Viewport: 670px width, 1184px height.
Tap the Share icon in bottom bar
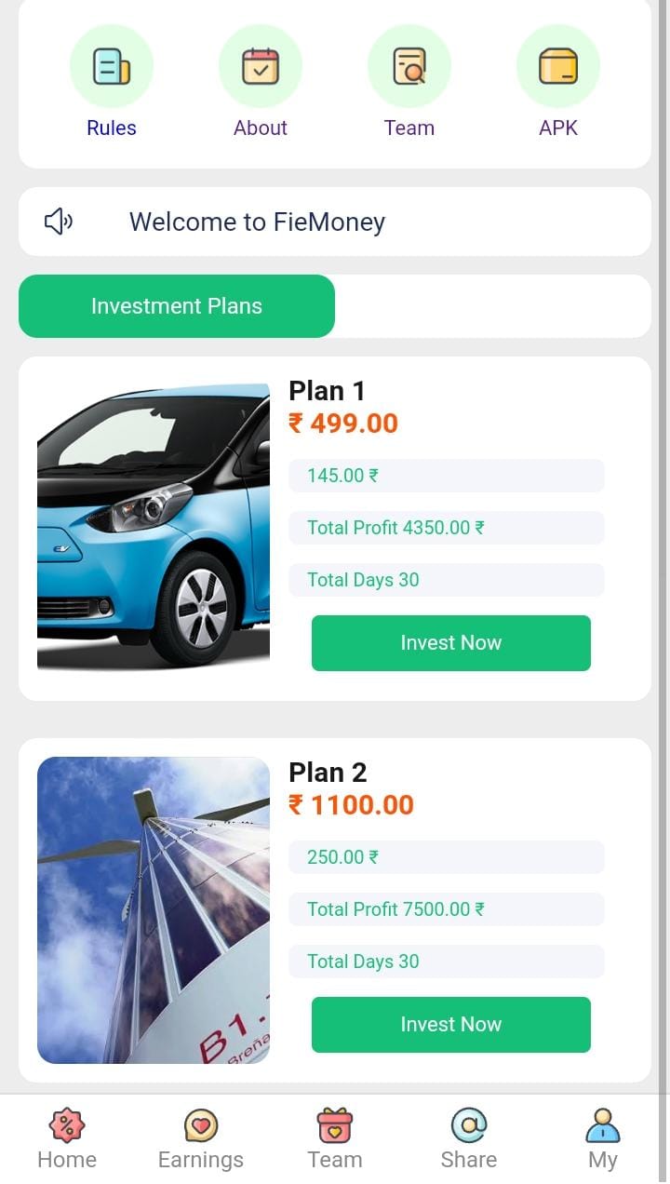click(469, 1138)
